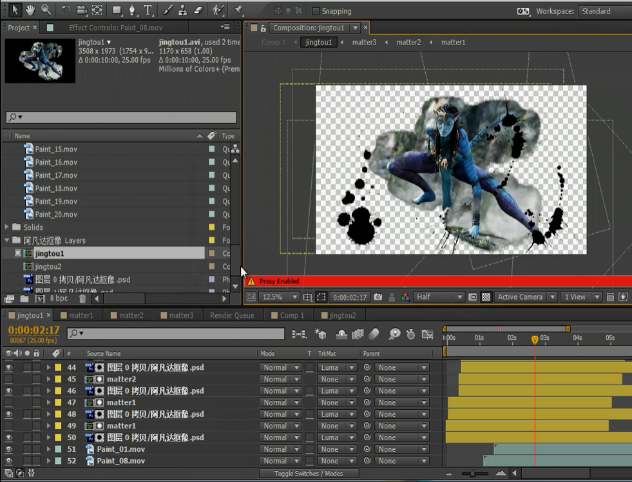Select the Hand tool
This screenshot has height=482, width=632.
(30, 10)
